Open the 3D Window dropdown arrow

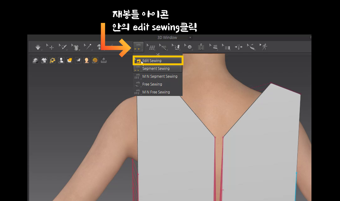click(190, 38)
